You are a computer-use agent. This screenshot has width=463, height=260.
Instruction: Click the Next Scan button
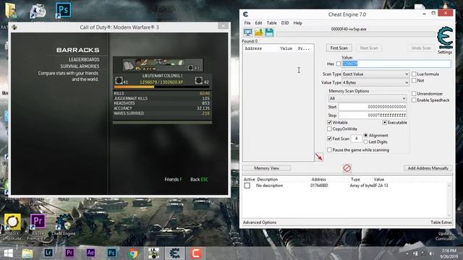369,48
